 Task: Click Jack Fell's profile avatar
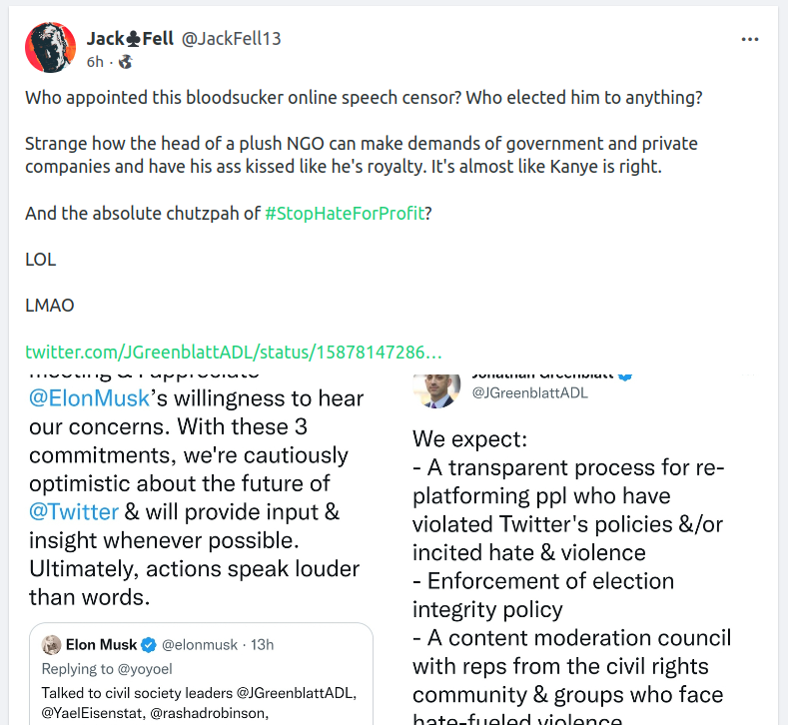pos(51,47)
